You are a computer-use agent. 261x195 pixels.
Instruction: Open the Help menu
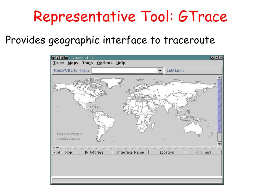pos(121,63)
